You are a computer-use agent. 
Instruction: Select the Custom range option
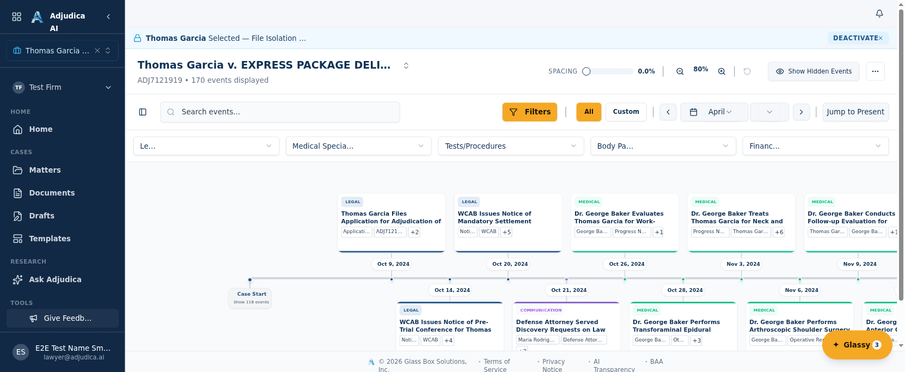point(626,112)
